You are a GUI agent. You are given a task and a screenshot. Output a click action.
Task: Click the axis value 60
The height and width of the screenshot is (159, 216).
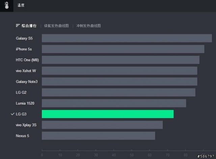[x=150, y=155]
